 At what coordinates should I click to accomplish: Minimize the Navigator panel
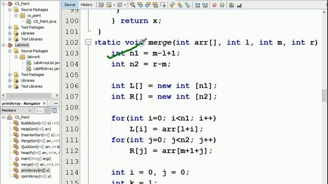(56, 103)
